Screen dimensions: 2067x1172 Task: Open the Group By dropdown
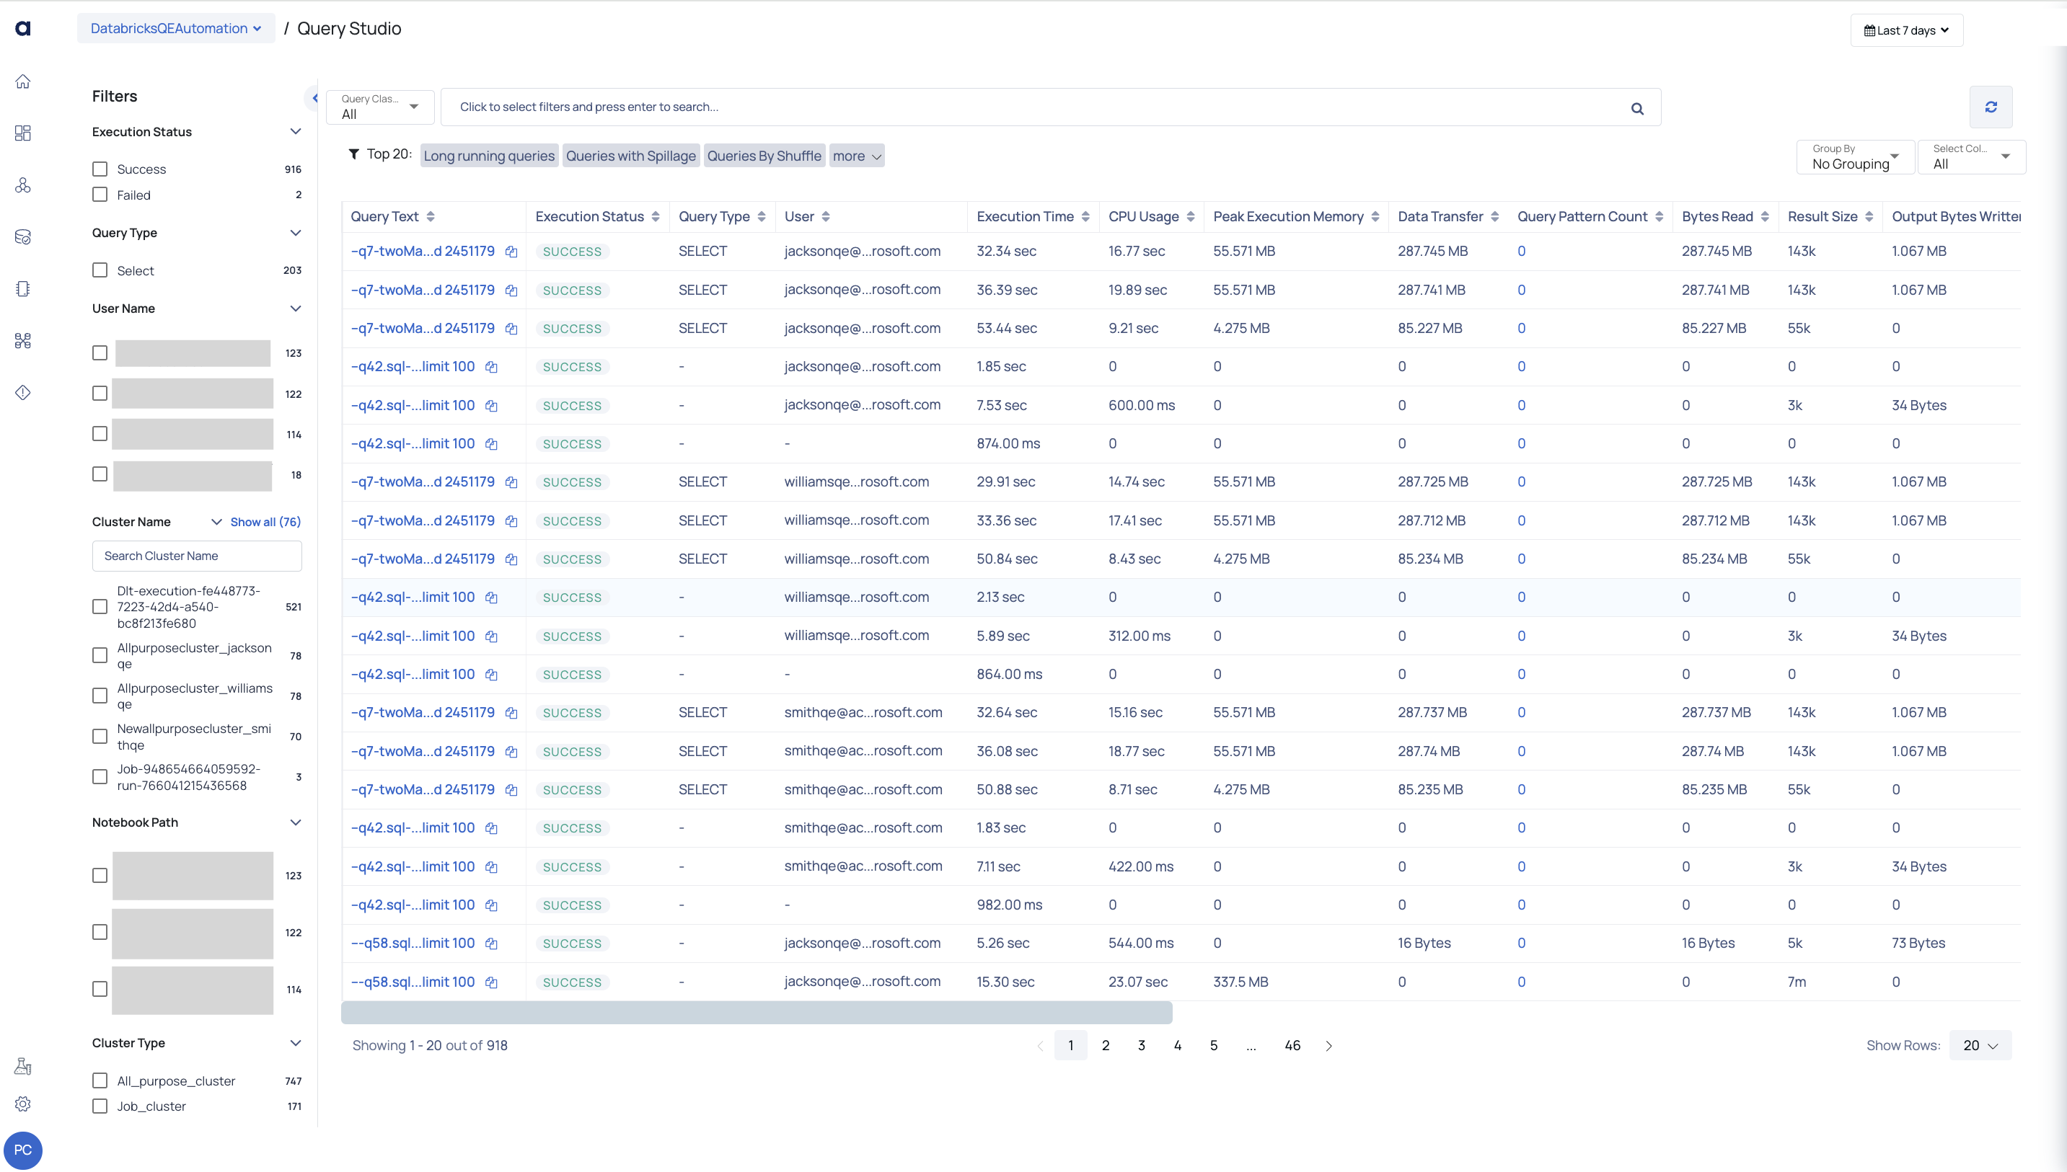point(1855,157)
